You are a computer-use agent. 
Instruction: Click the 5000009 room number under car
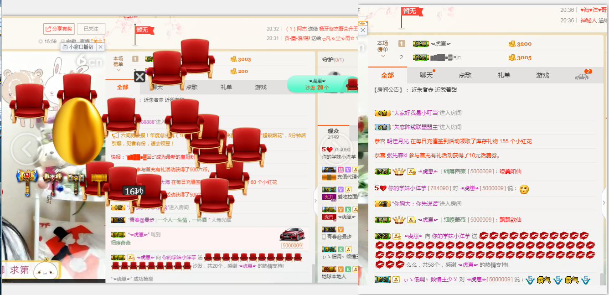(x=292, y=246)
